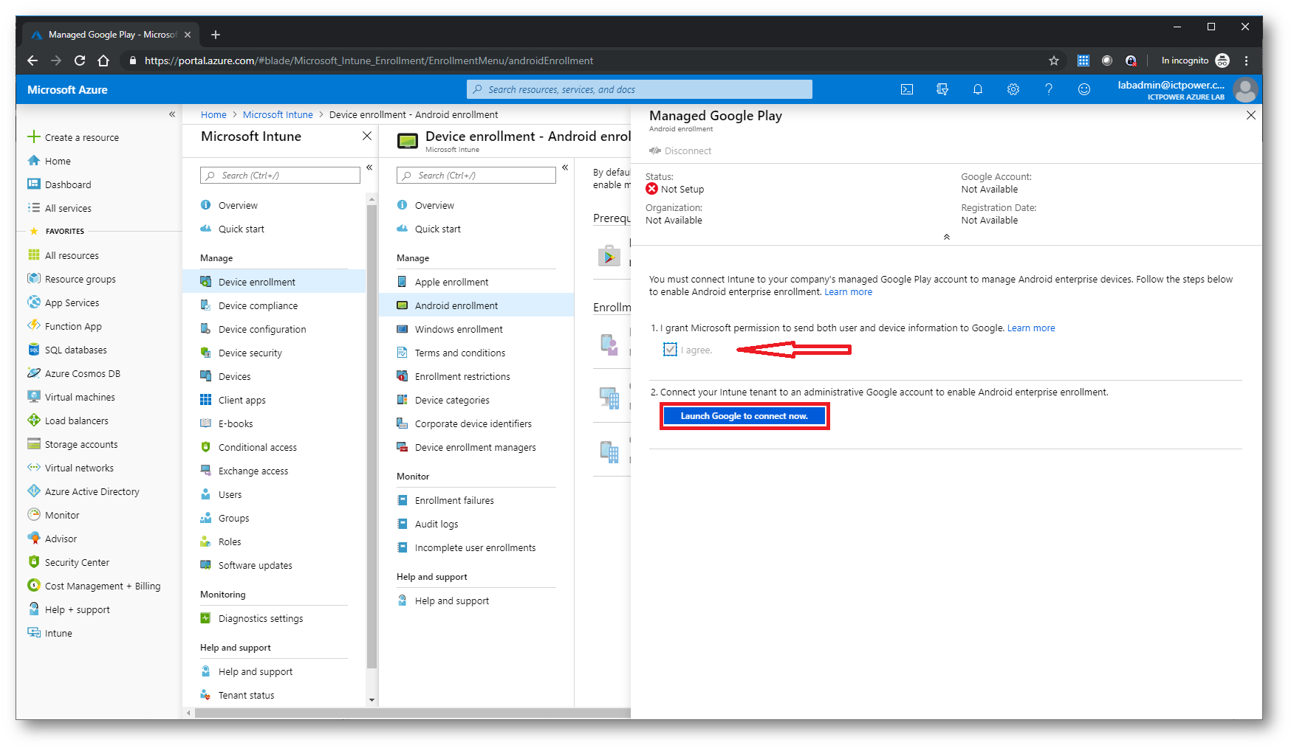Click browser reload icon
The width and height of the screenshot is (1294, 751).
[80, 60]
